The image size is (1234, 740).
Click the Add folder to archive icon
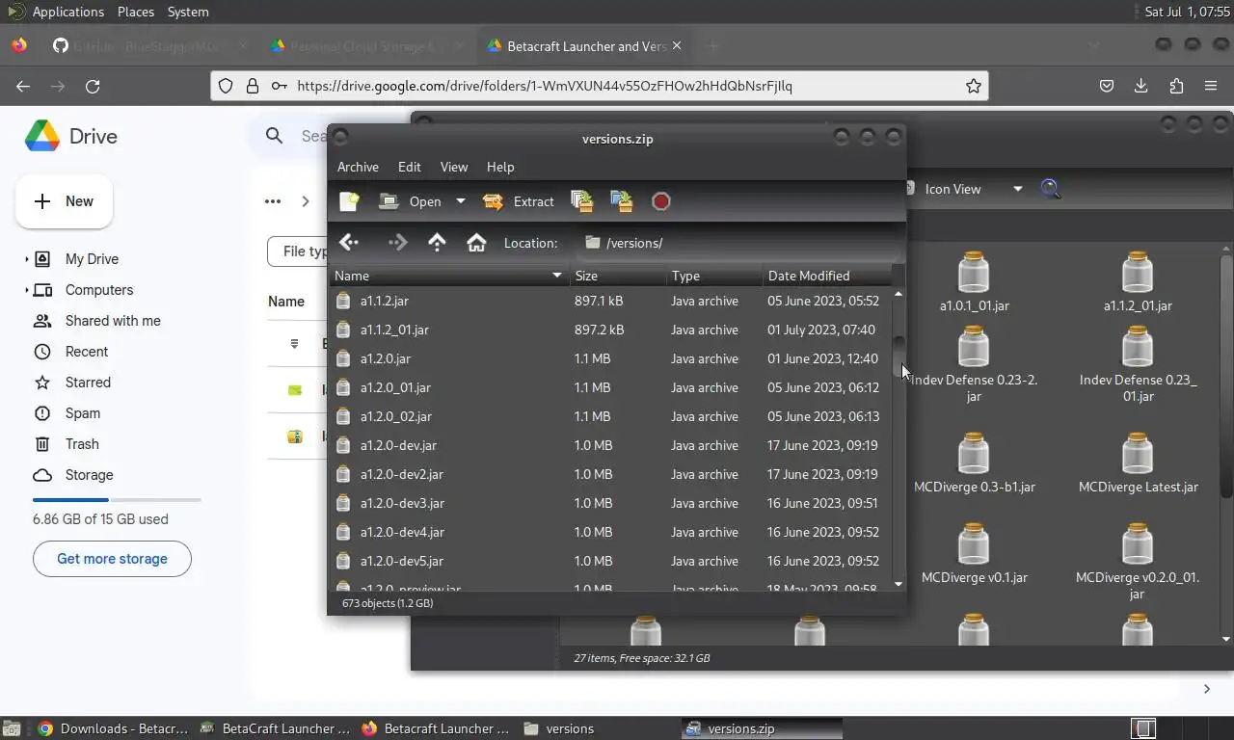coord(622,201)
